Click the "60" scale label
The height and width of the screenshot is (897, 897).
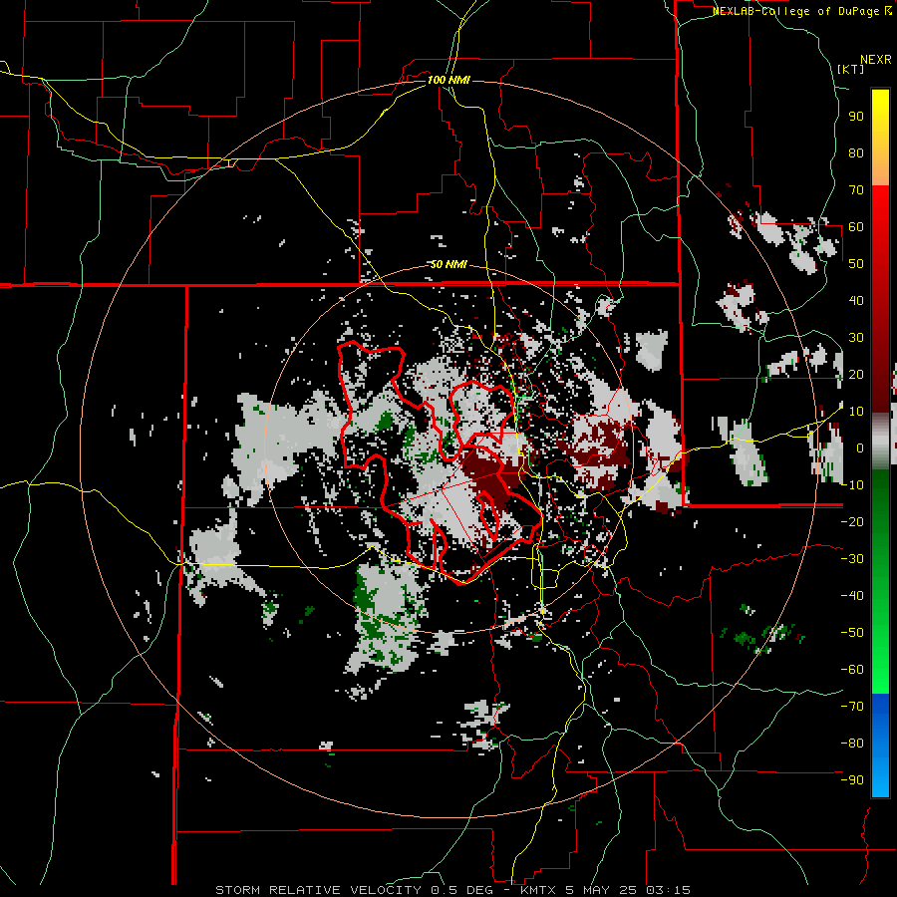coord(856,226)
